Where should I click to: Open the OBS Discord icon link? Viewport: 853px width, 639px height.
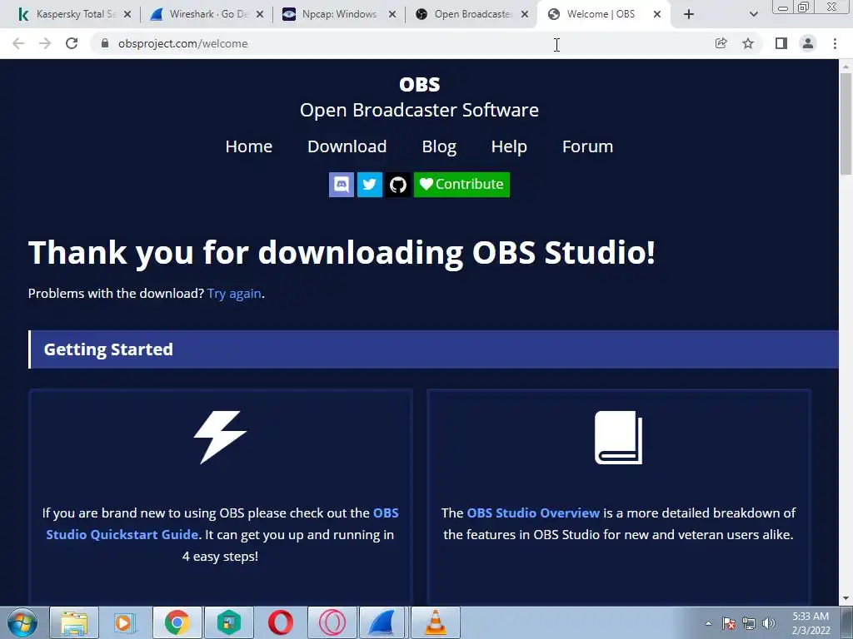point(341,185)
